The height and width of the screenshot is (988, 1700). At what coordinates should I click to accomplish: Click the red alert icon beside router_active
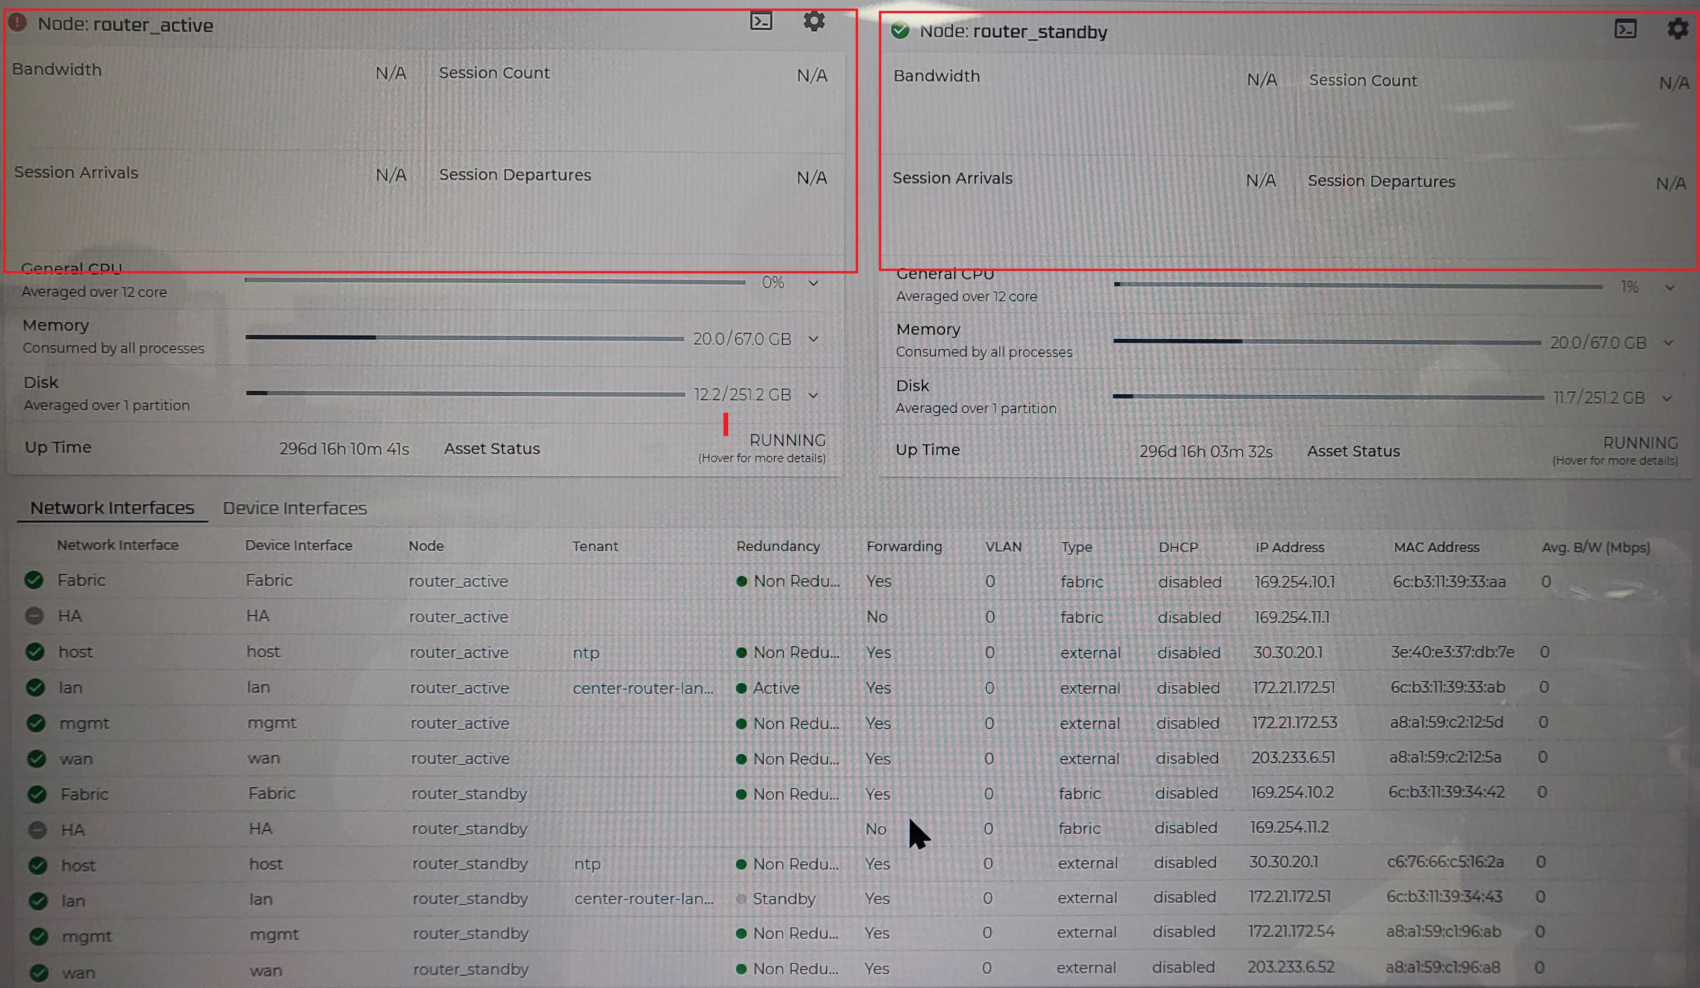click(16, 22)
